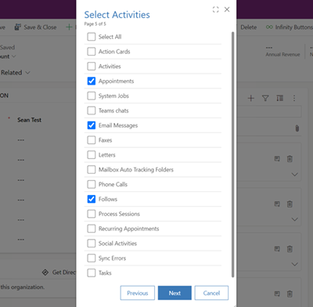Image resolution: width=313 pixels, height=307 pixels.
Task: Close the Select Activities dialog
Action: 227,9
